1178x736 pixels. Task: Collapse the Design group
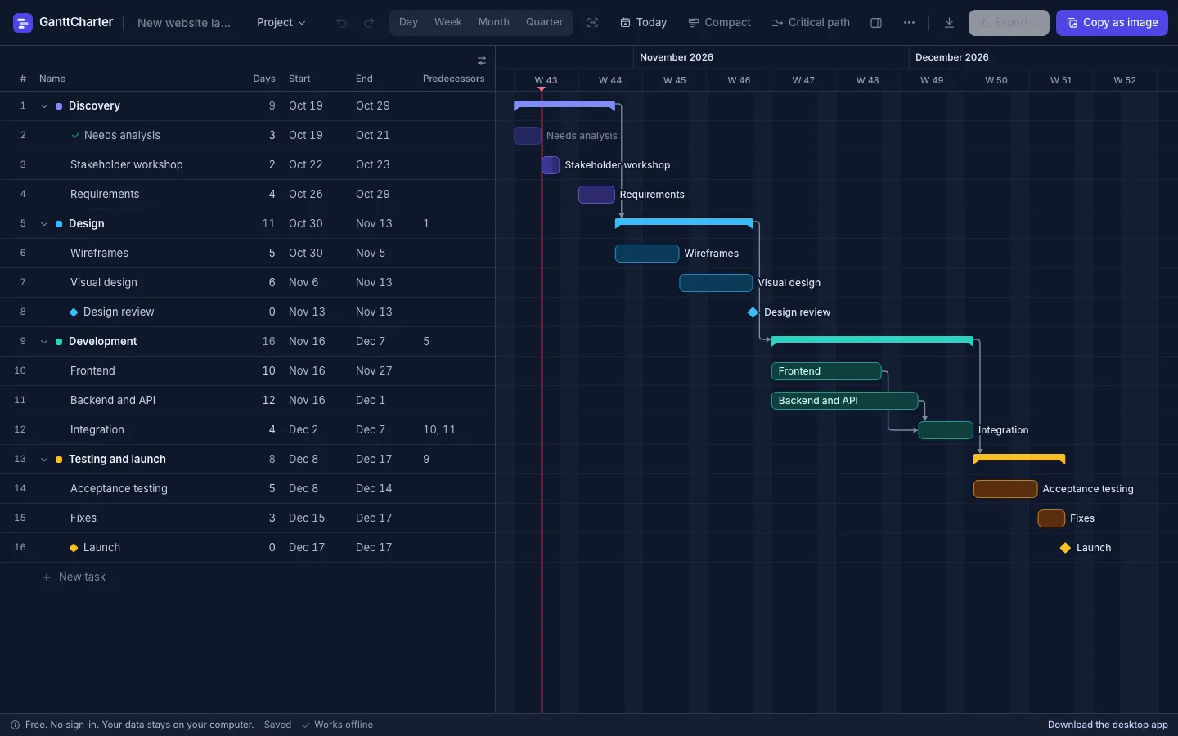44,224
